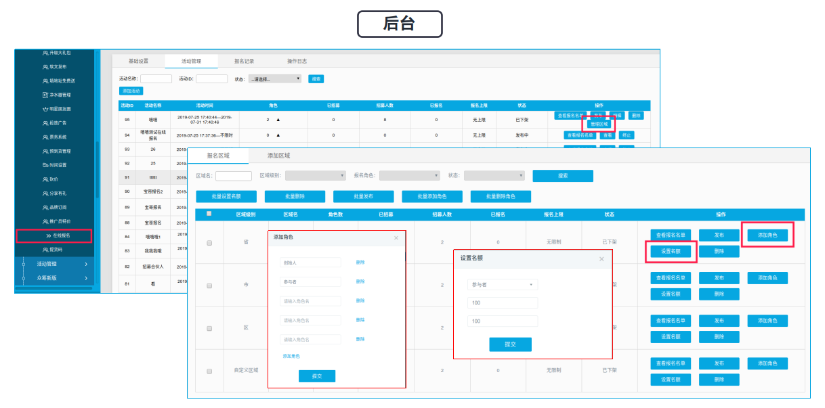Click the icon beside 票务系统

45,137
